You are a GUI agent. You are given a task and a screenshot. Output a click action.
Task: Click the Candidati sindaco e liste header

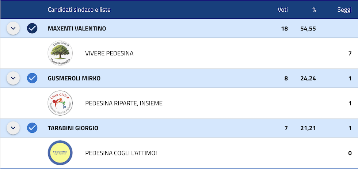79,10
